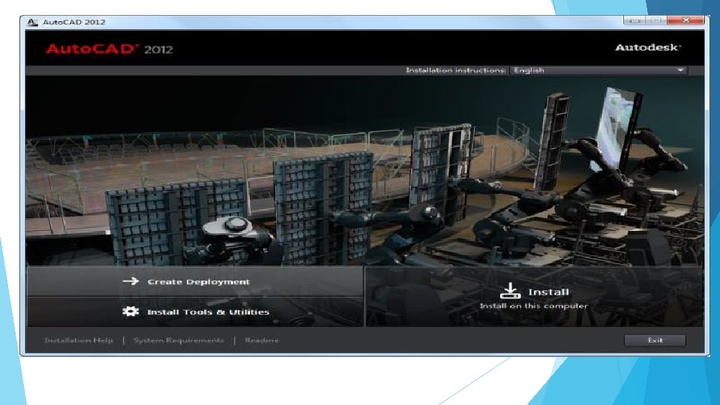Viewport: 720px width, 405px height.
Task: Click Install on this computer
Action: pos(533,297)
